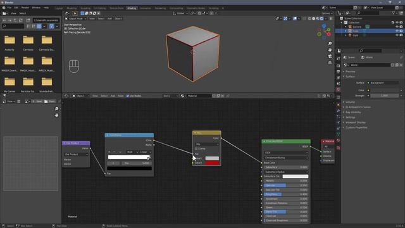The height and width of the screenshot is (228, 405).
Task: Open the Edit menu
Action: 16,8
